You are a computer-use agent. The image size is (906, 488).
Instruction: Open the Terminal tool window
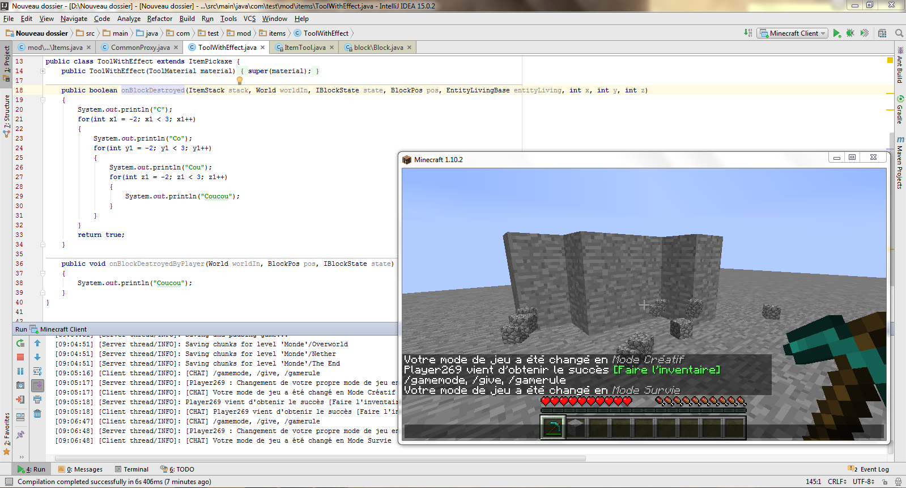pyautogui.click(x=131, y=469)
